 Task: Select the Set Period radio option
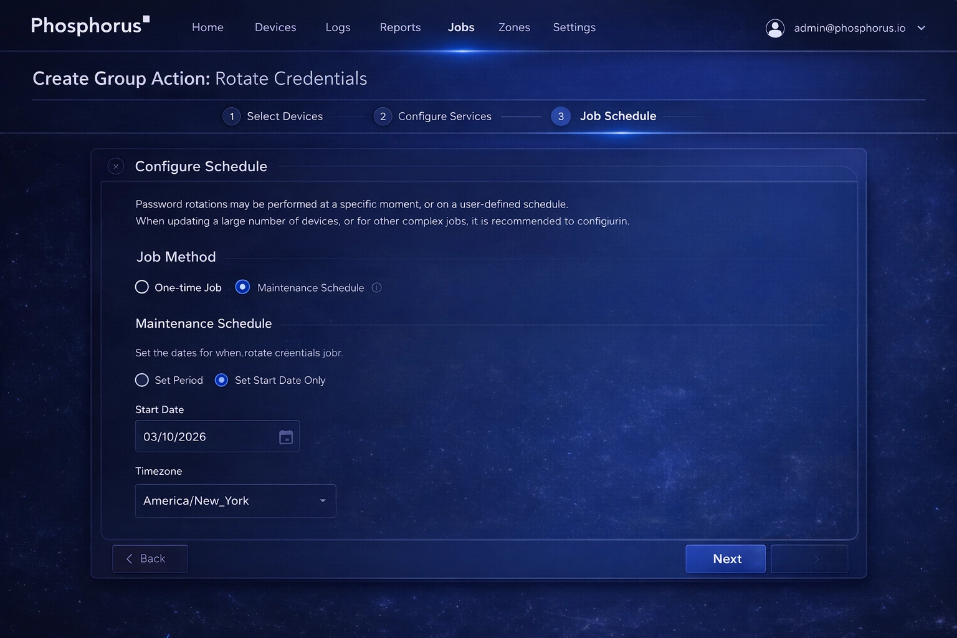[x=141, y=380]
